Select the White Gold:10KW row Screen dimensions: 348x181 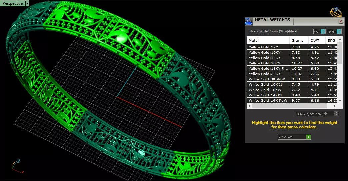(292, 90)
